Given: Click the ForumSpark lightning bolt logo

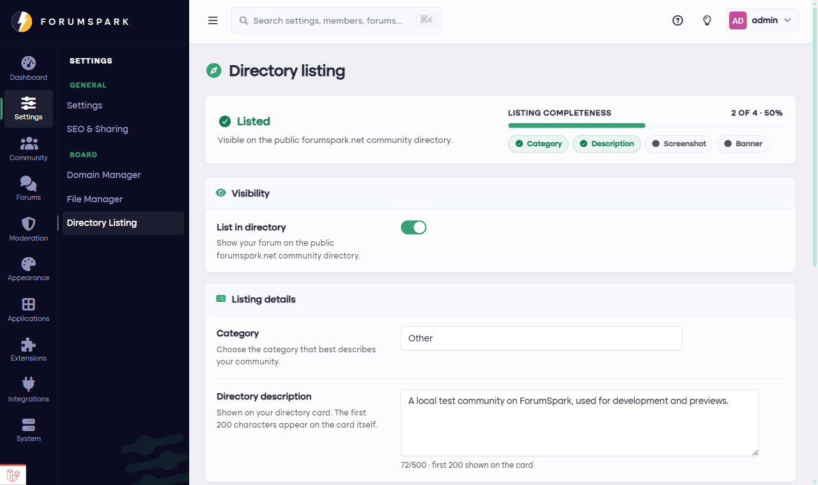Looking at the screenshot, I should point(22,22).
